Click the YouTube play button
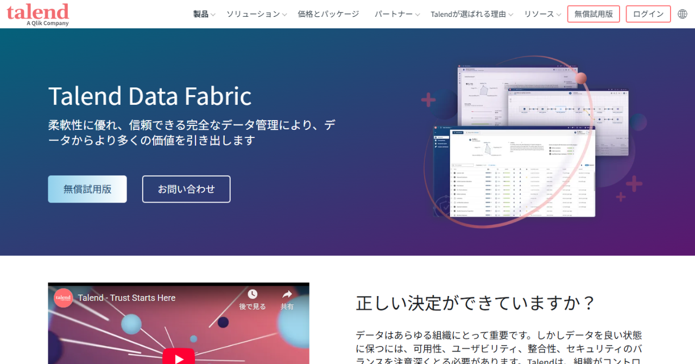The image size is (695, 364). pos(179,356)
